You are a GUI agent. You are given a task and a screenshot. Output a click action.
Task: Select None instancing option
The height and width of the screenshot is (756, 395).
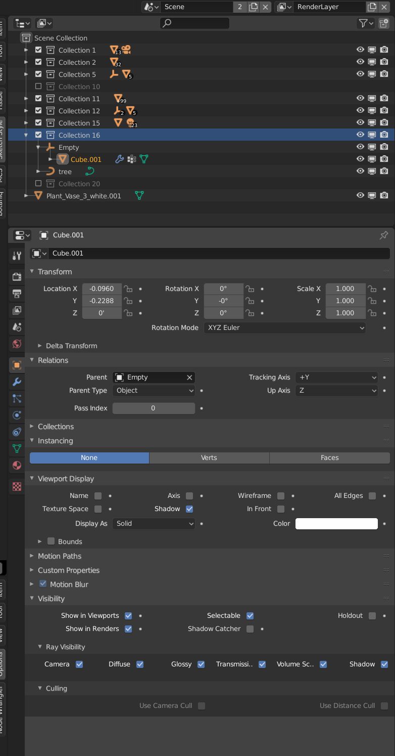coord(89,457)
